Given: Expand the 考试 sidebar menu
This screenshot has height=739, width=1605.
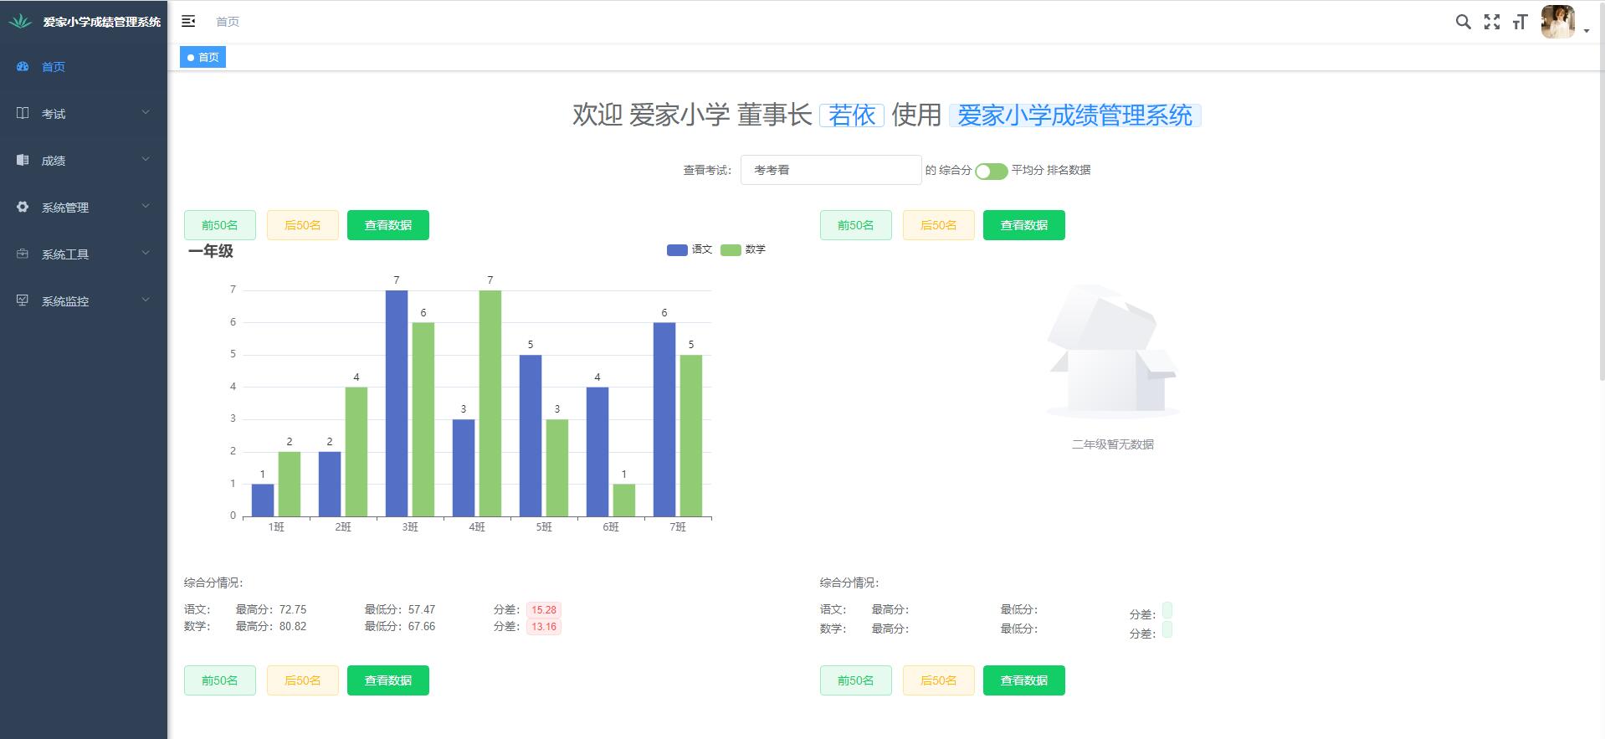Looking at the screenshot, I should pyautogui.click(x=84, y=113).
